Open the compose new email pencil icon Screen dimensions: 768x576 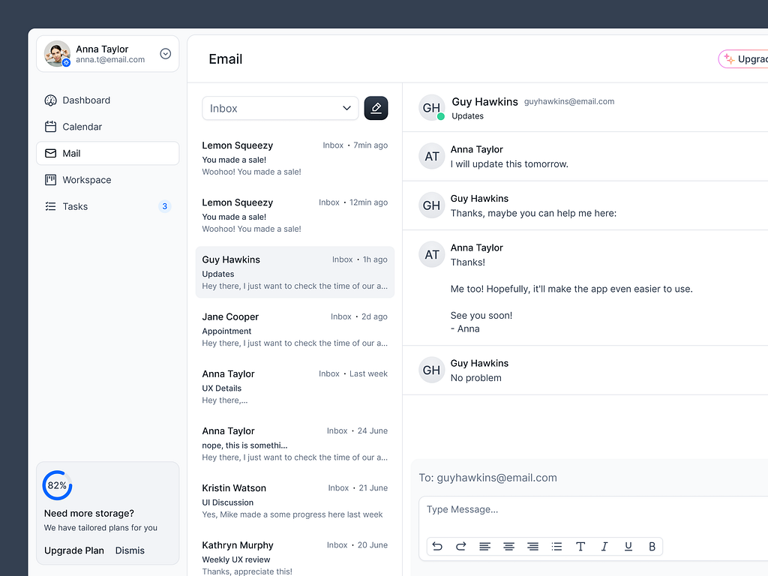[376, 108]
